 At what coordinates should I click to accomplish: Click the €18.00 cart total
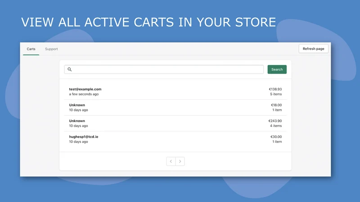(276, 105)
